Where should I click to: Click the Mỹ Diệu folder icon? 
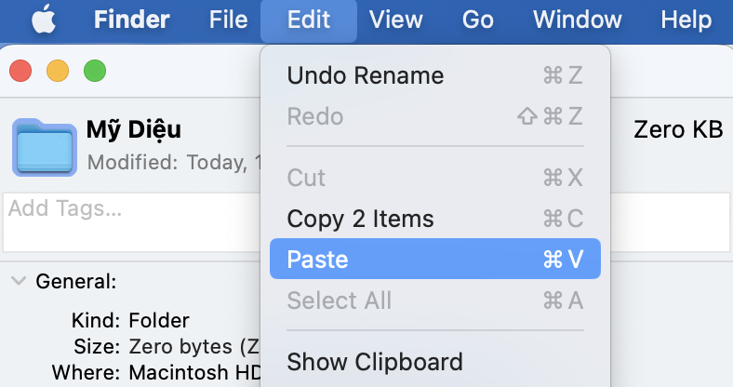44,147
